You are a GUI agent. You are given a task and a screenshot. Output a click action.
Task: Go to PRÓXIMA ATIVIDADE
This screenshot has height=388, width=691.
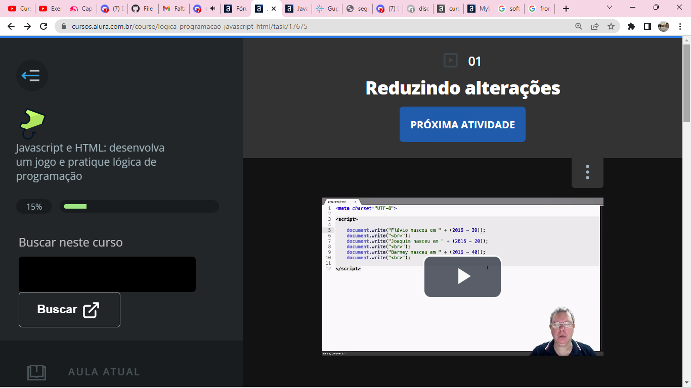(x=462, y=124)
